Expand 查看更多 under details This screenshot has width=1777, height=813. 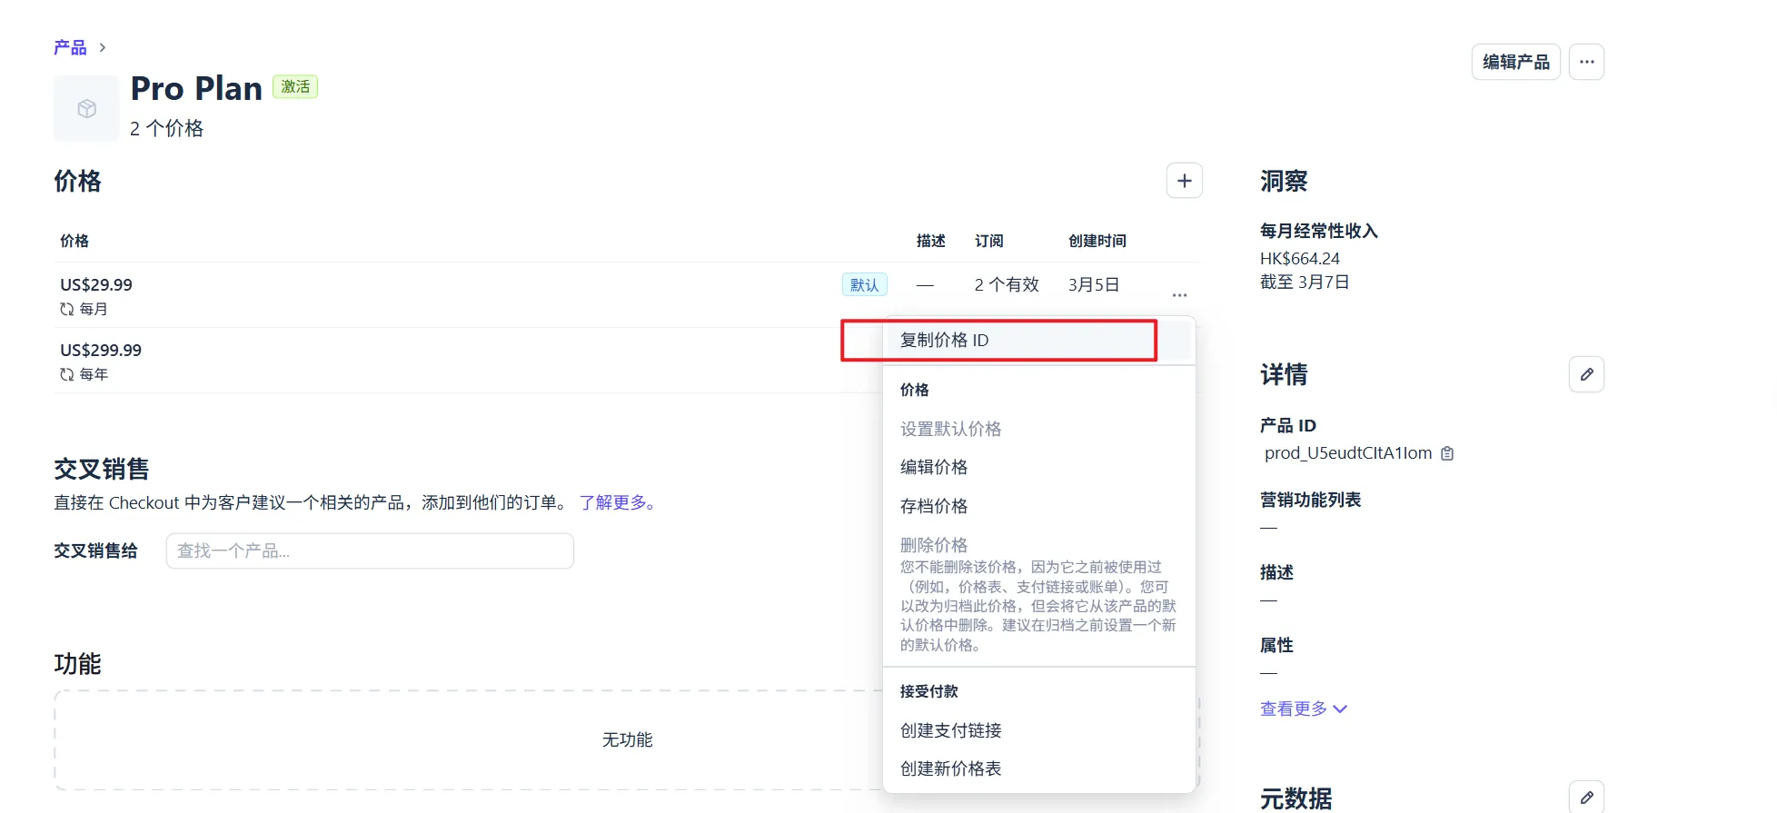1303,709
